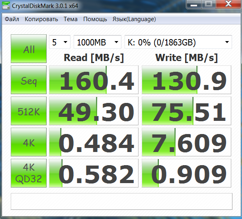This screenshot has width=242, height=219.
Task: Click the Read [MB/s] column header
Action: 94,58
